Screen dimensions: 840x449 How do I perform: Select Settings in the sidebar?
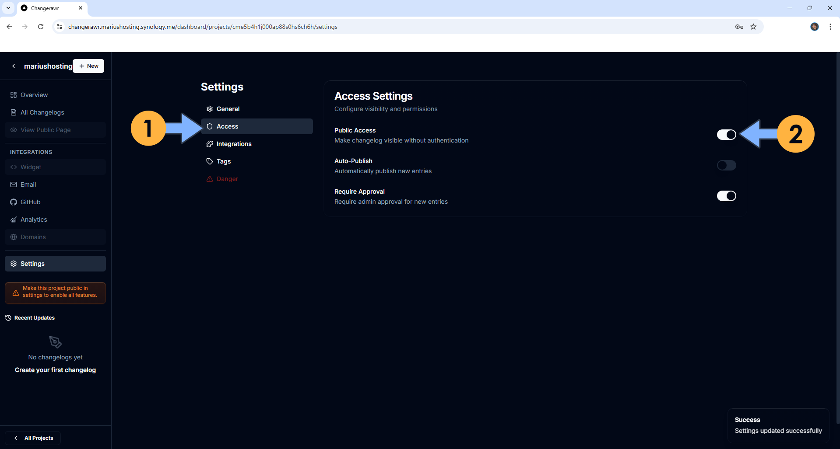(x=55, y=264)
